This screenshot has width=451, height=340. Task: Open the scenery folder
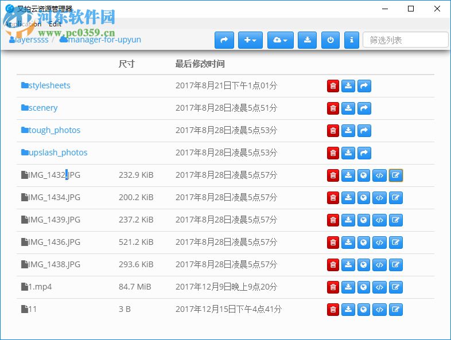[x=40, y=108]
